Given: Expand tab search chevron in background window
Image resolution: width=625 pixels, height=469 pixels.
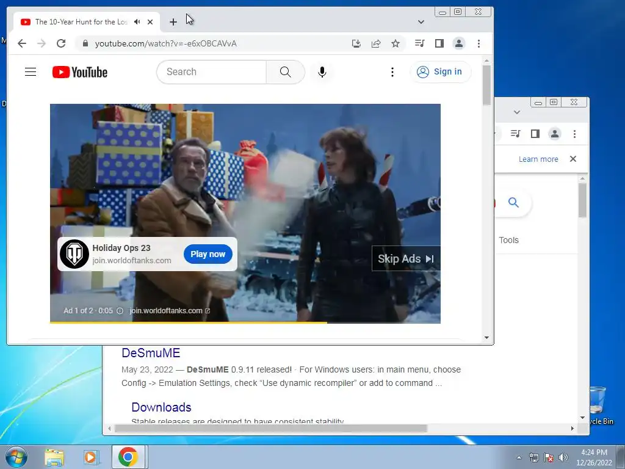Looking at the screenshot, I should 517,112.
